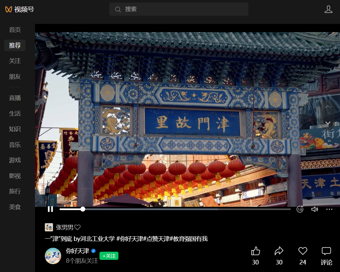
Task: Like the video with thumbs-up icon
Action: [255, 251]
